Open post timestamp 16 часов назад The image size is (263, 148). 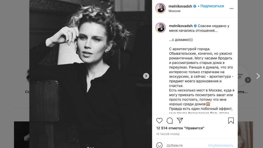pos(168,134)
